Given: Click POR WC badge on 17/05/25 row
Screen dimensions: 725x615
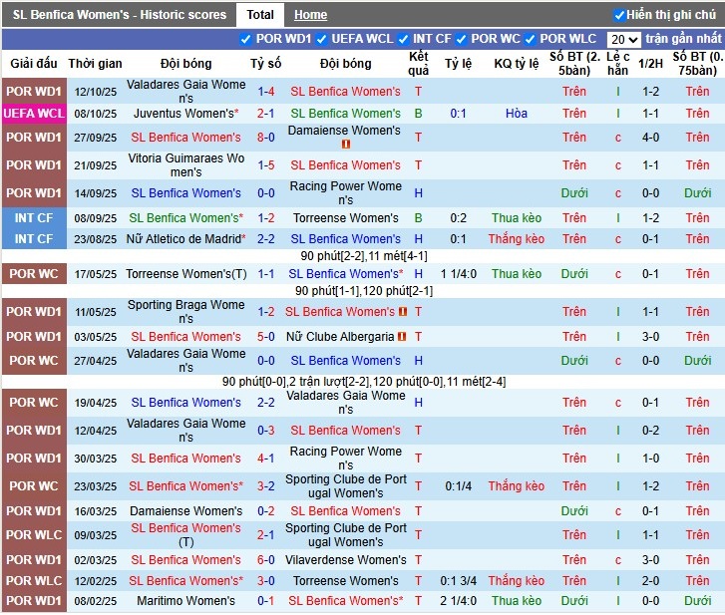Looking at the screenshot, I should tap(33, 273).
